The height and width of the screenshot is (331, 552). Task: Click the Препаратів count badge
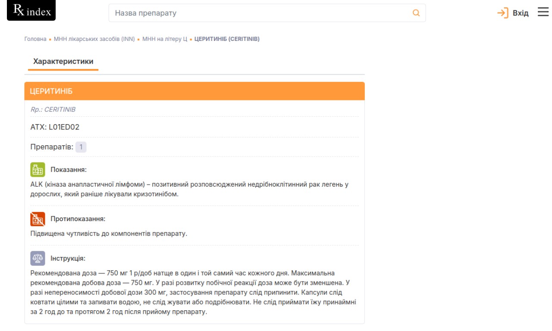[x=81, y=147]
